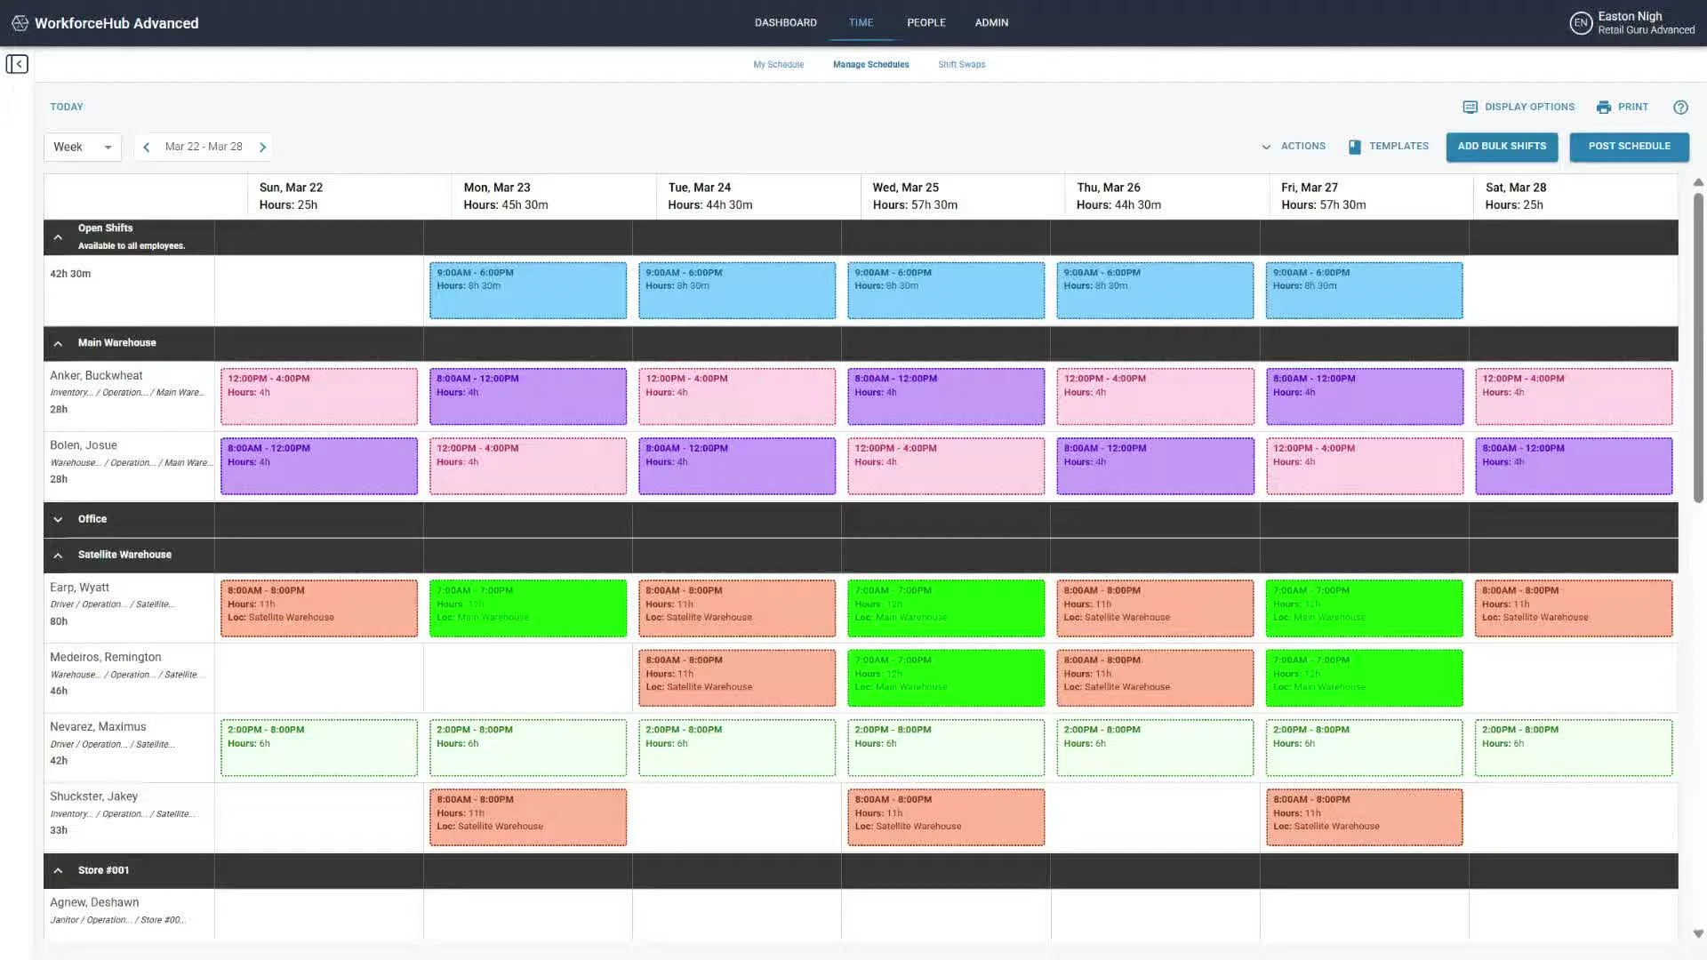Click the WorkforceHub logo icon

pos(20,23)
